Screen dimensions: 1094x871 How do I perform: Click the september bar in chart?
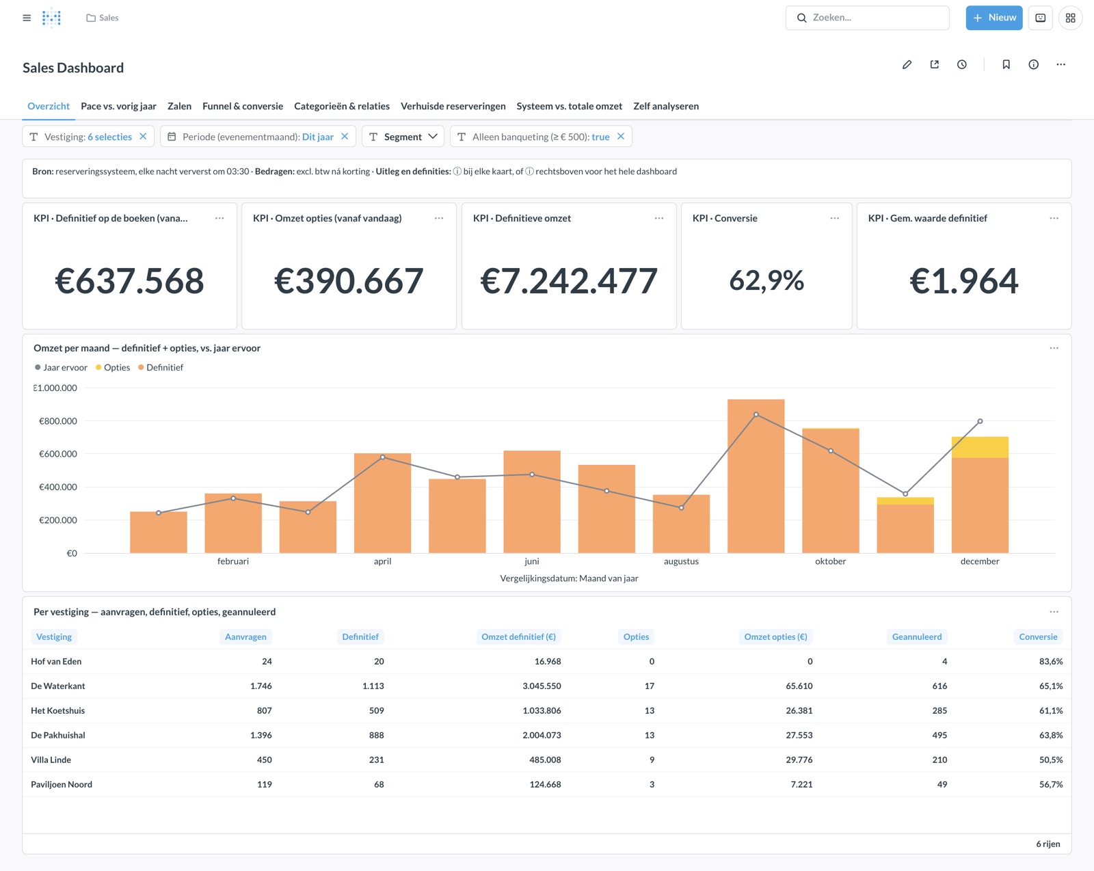pyautogui.click(x=756, y=476)
